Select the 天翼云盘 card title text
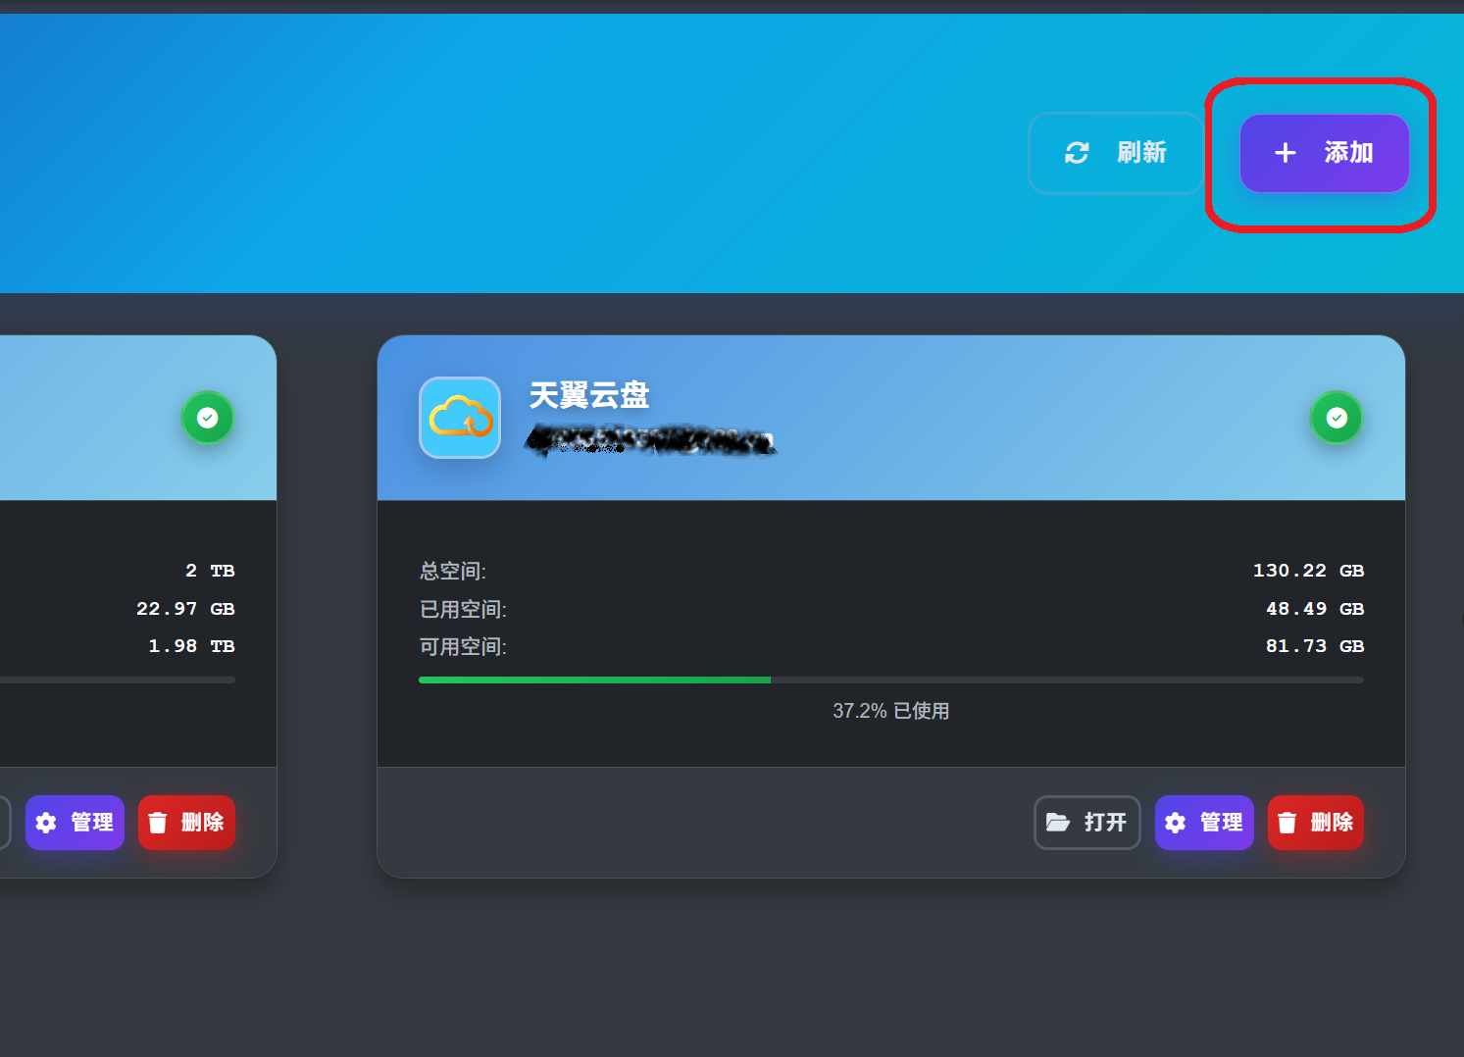Screen dimensions: 1464x1057 pyautogui.click(x=589, y=395)
